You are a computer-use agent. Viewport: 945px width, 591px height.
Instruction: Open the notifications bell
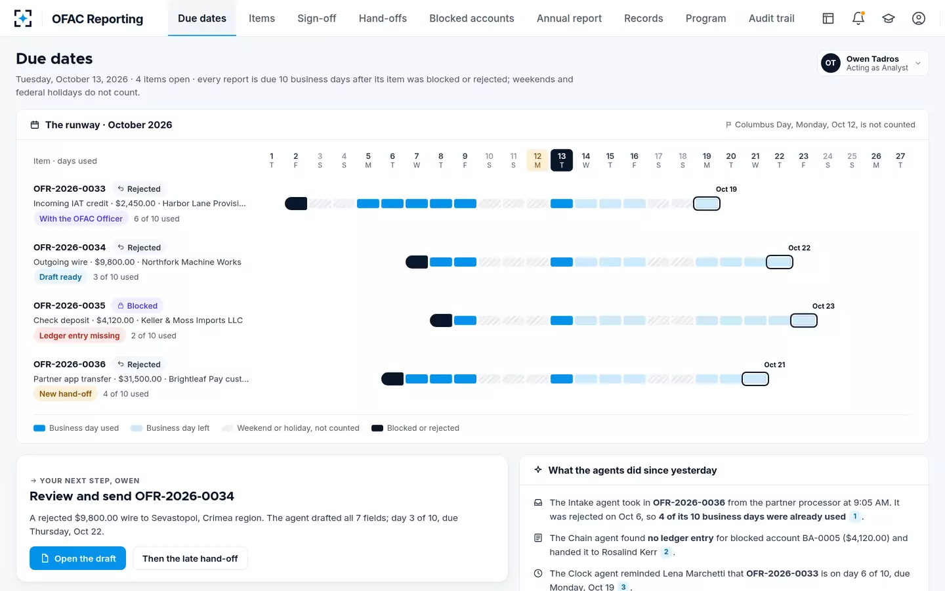(x=858, y=18)
